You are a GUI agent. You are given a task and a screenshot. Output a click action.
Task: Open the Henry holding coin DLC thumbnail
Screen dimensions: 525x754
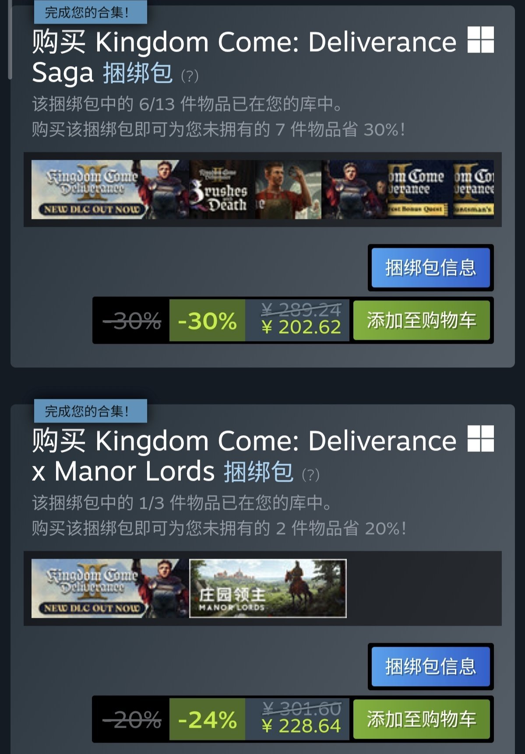pos(288,190)
